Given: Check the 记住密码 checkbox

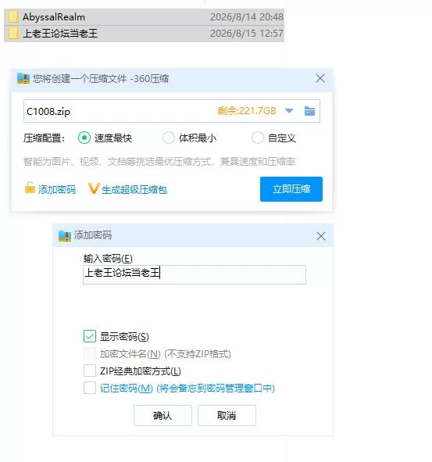Looking at the screenshot, I should 90,388.
